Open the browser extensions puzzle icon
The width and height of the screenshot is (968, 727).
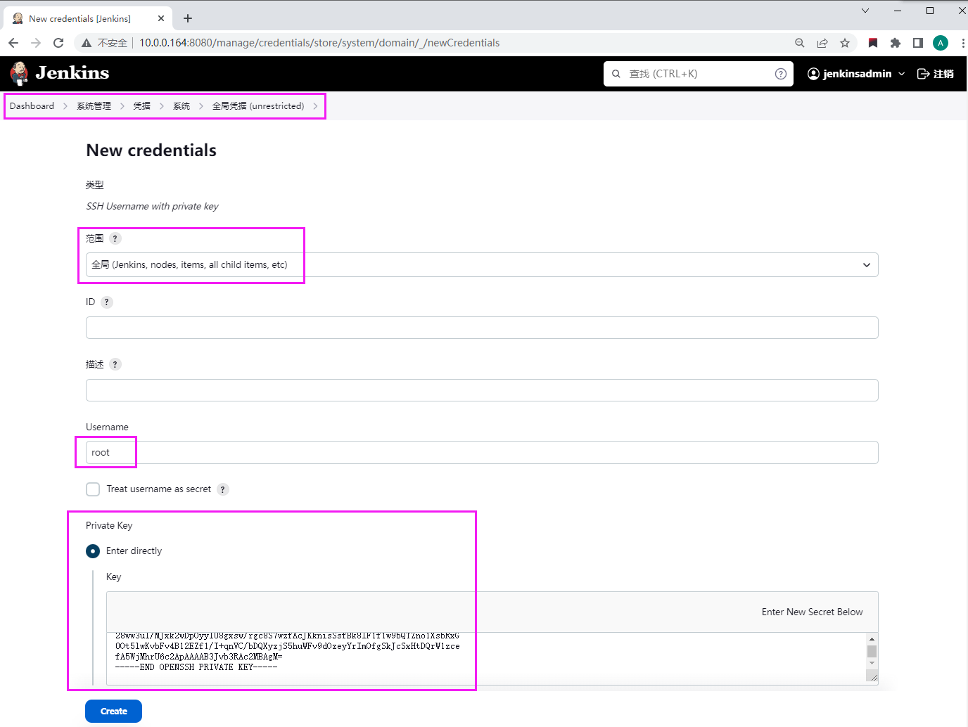click(896, 43)
